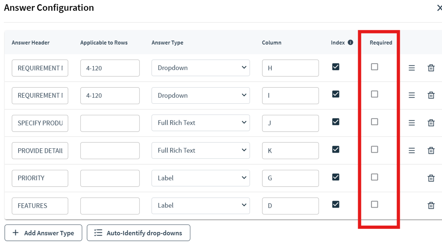
Task: Click empty Applicable to Rows for FEATURES
Action: click(x=110, y=206)
